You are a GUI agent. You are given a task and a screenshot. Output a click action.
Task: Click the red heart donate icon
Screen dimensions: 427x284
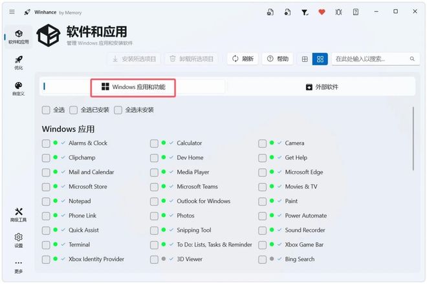322,12
